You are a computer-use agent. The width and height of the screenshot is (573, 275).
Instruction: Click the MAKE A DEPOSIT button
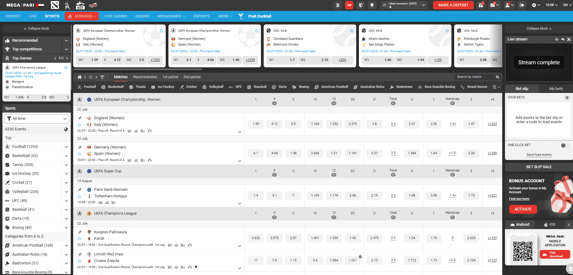click(x=453, y=5)
